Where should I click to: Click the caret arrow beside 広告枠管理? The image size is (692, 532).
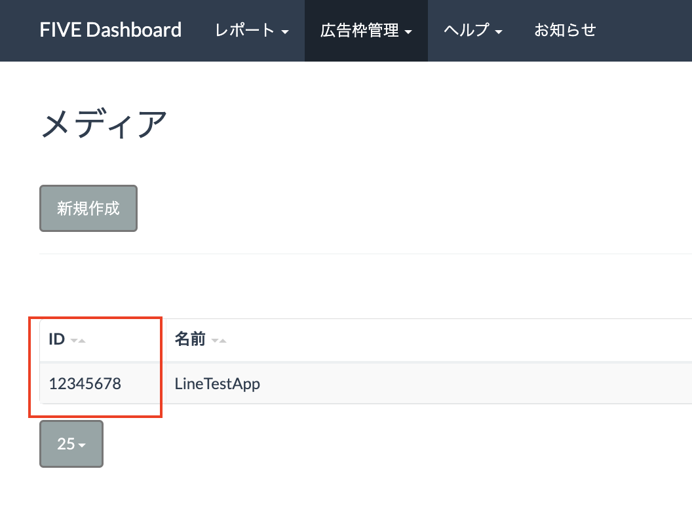pos(408,32)
